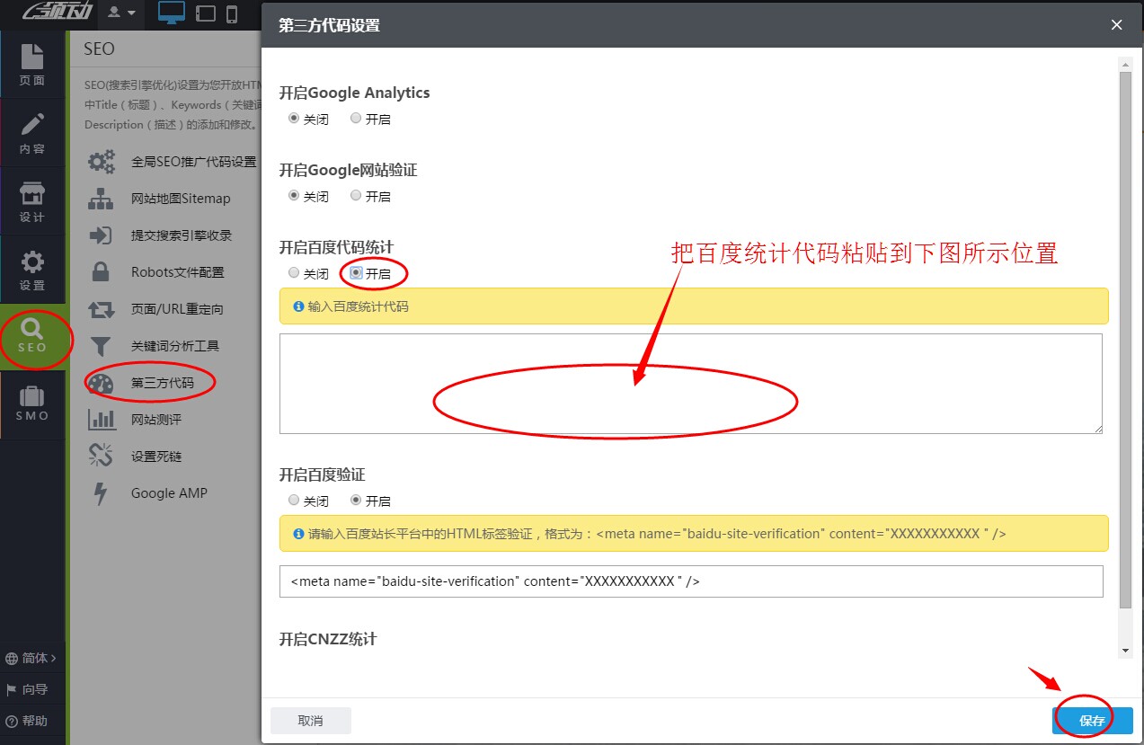Turn off 百度代码统计 via 关闭 radio
Screen dimensions: 1144x745
click(294, 272)
